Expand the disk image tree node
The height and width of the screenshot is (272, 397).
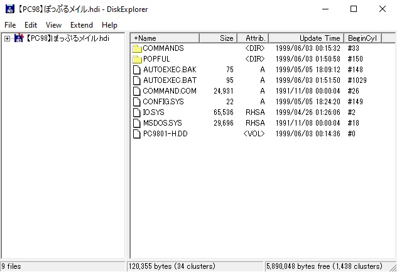tap(7, 39)
